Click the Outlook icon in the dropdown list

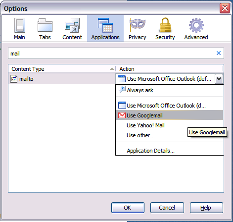122,105
